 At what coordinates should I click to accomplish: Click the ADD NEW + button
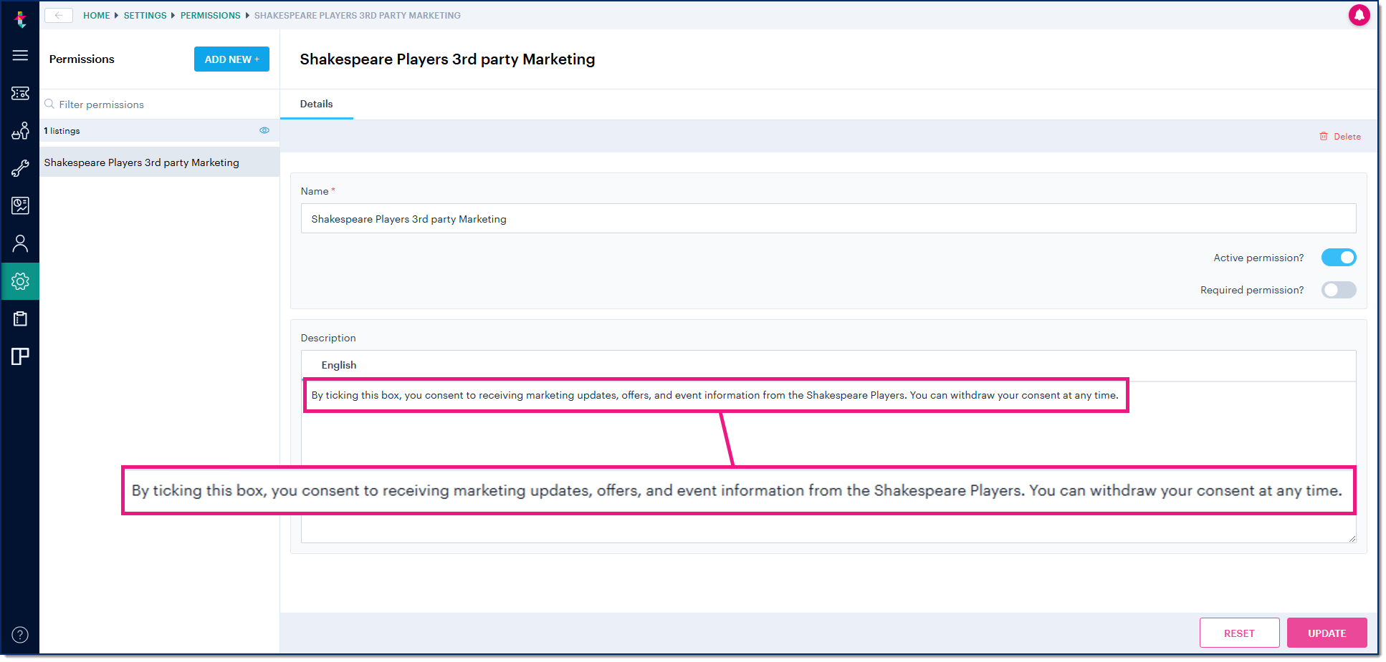click(x=231, y=59)
